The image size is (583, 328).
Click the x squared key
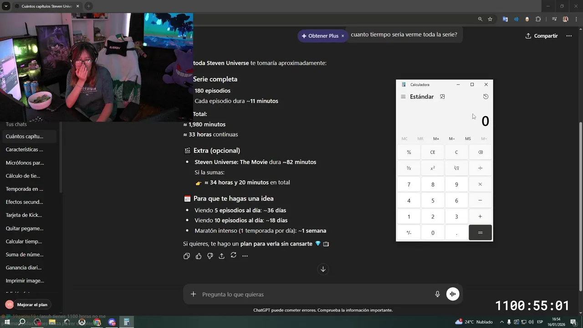pos(433,168)
